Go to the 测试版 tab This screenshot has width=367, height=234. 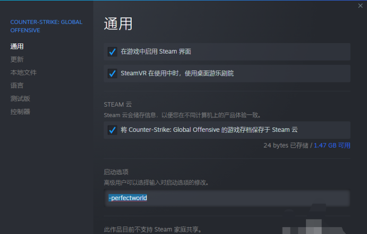click(x=20, y=98)
